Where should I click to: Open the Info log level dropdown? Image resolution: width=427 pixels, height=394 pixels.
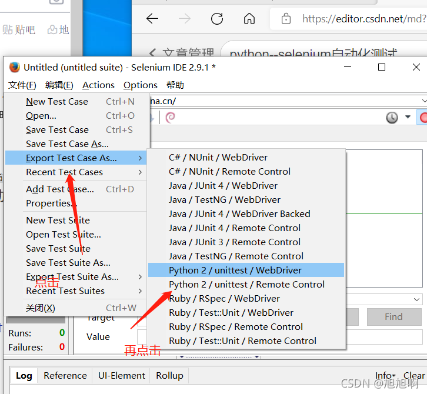385,376
